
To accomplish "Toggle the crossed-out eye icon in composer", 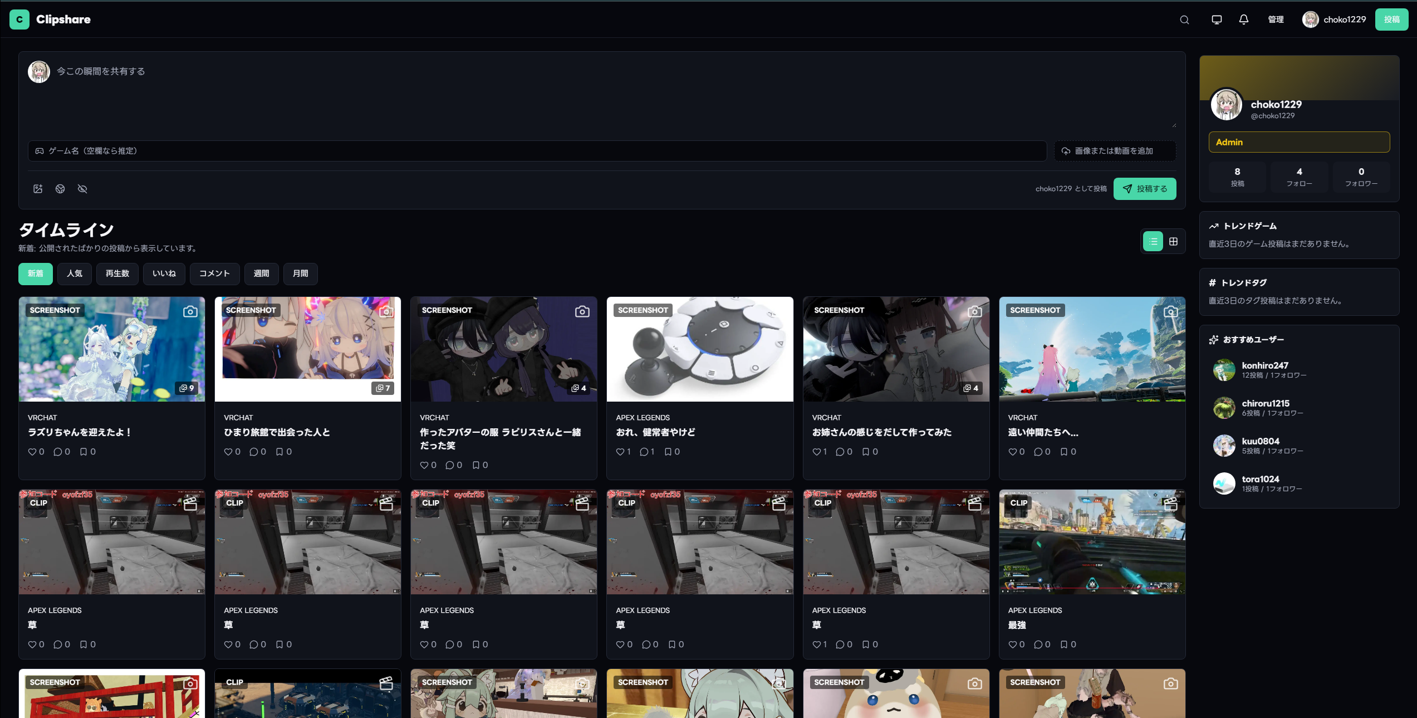I will point(82,189).
